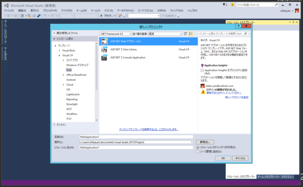Pin the Solution Explorer panel
This screenshot has height=187, width=303.
click(293, 22)
